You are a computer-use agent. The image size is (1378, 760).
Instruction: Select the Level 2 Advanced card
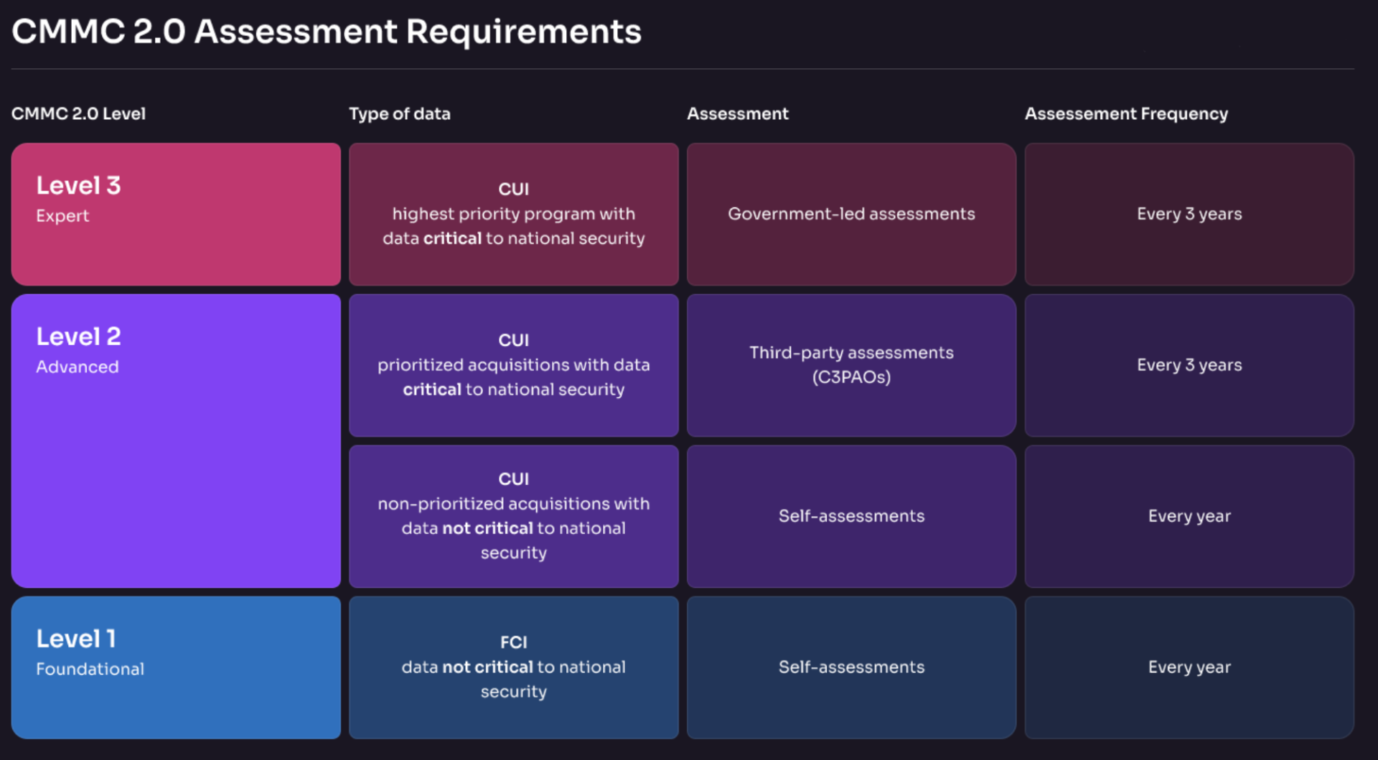tap(176, 441)
